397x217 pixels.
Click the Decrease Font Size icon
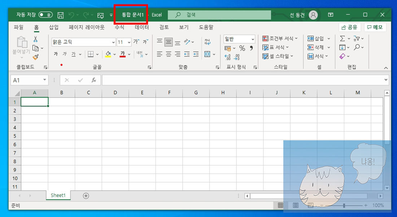click(x=145, y=42)
